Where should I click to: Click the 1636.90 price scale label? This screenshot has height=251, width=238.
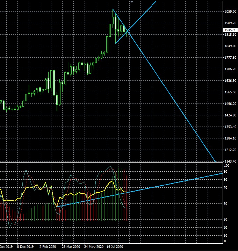point(230,80)
